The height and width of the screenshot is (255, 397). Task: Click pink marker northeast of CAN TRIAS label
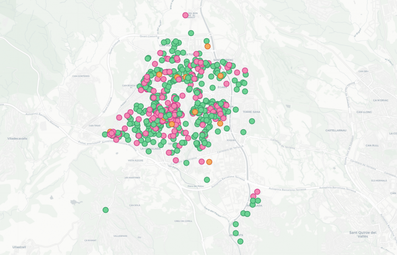pyautogui.click(x=119, y=117)
